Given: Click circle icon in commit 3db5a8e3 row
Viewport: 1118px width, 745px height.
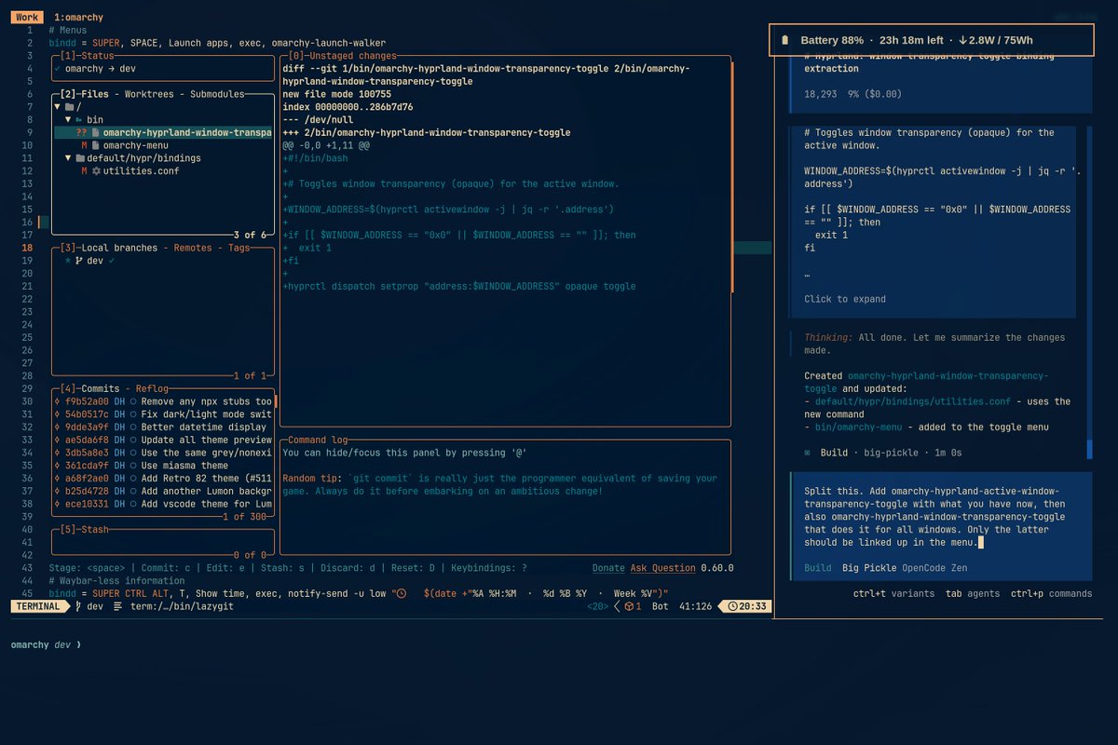Looking at the screenshot, I should coord(133,453).
